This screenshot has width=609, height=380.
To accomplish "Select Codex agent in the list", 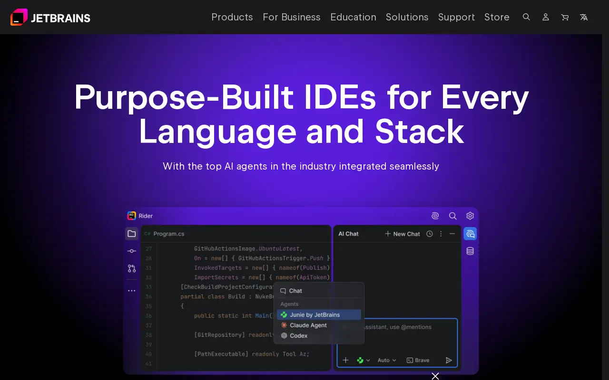I will [x=319, y=336].
